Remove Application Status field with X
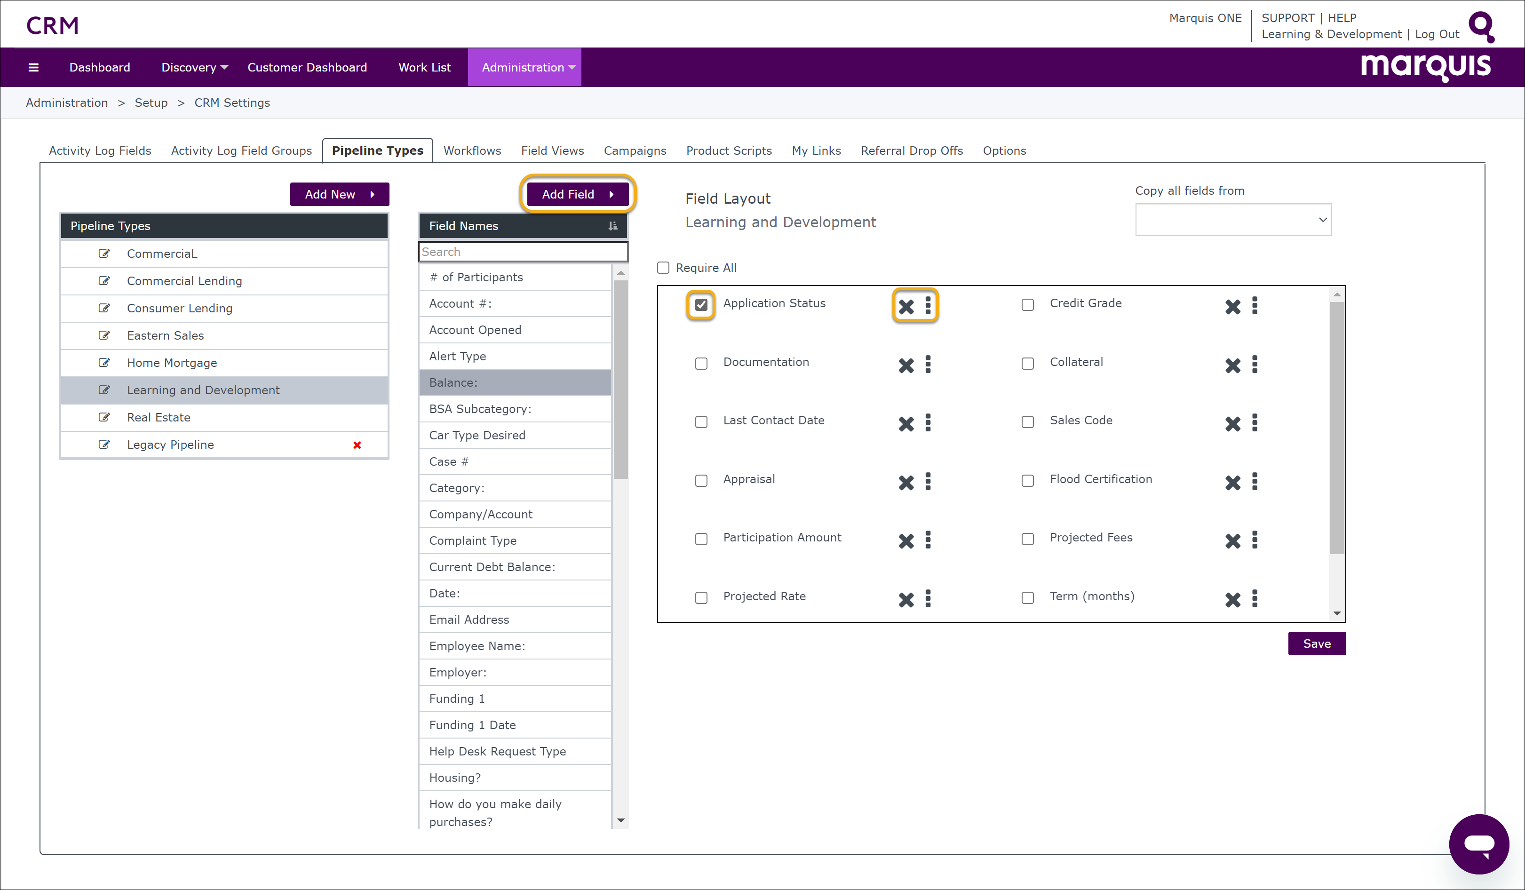 (906, 307)
